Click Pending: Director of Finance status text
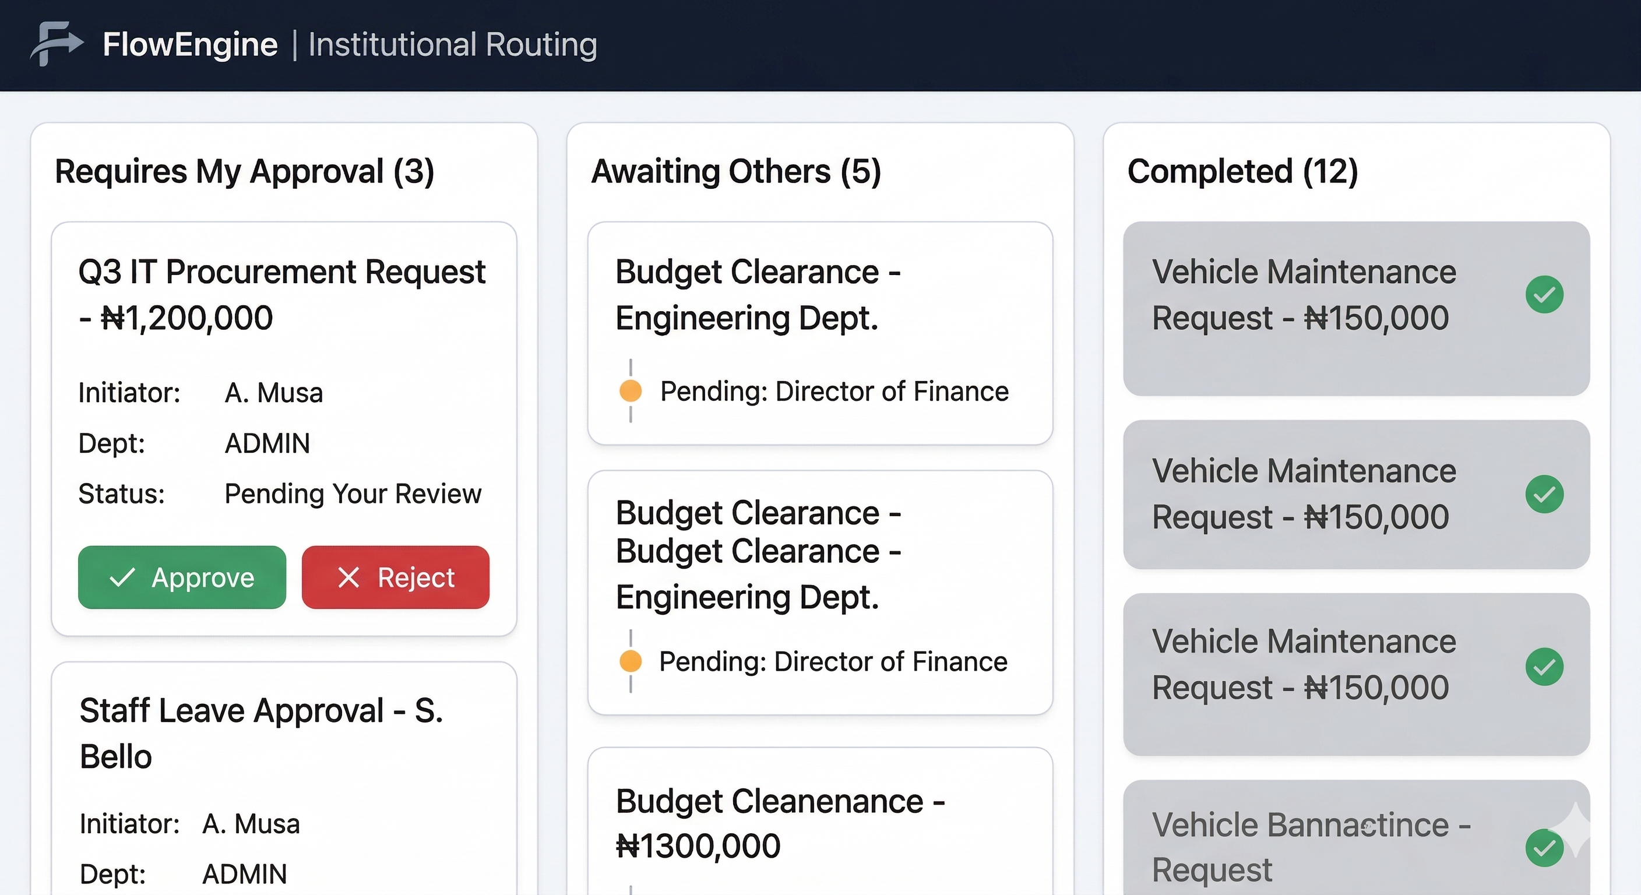The height and width of the screenshot is (895, 1641). tap(833, 390)
